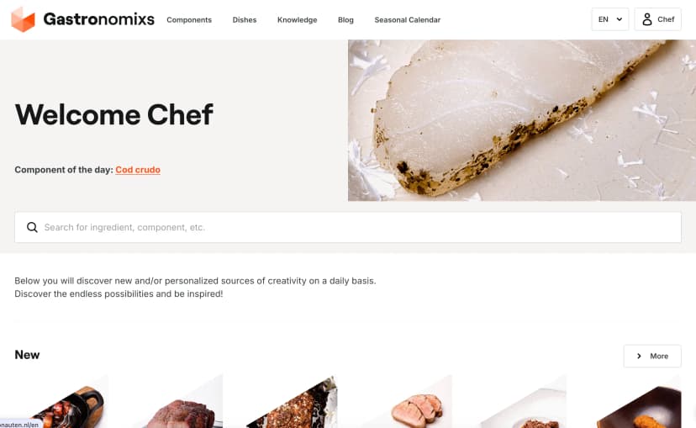
Task: Click the Gastronomixs brand name
Action: (x=98, y=19)
